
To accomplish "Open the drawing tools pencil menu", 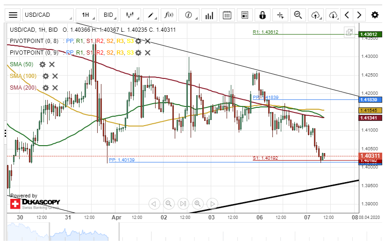I will point(150,15).
